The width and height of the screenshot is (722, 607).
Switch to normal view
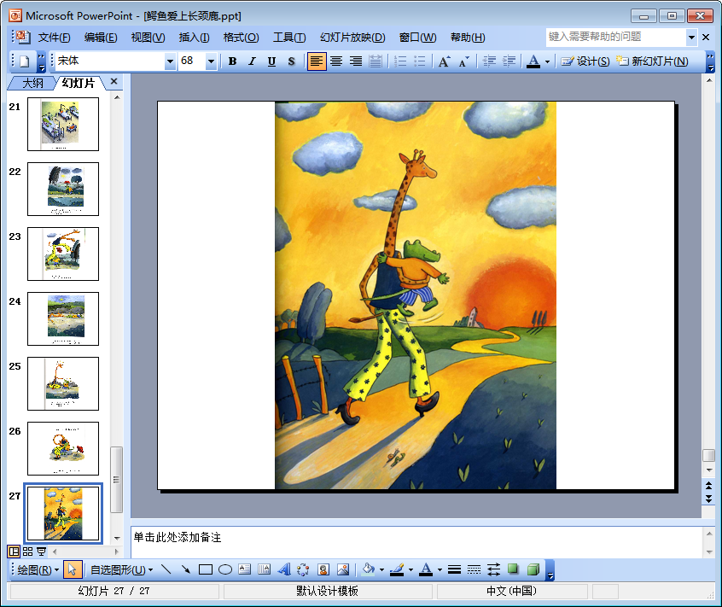(x=14, y=552)
